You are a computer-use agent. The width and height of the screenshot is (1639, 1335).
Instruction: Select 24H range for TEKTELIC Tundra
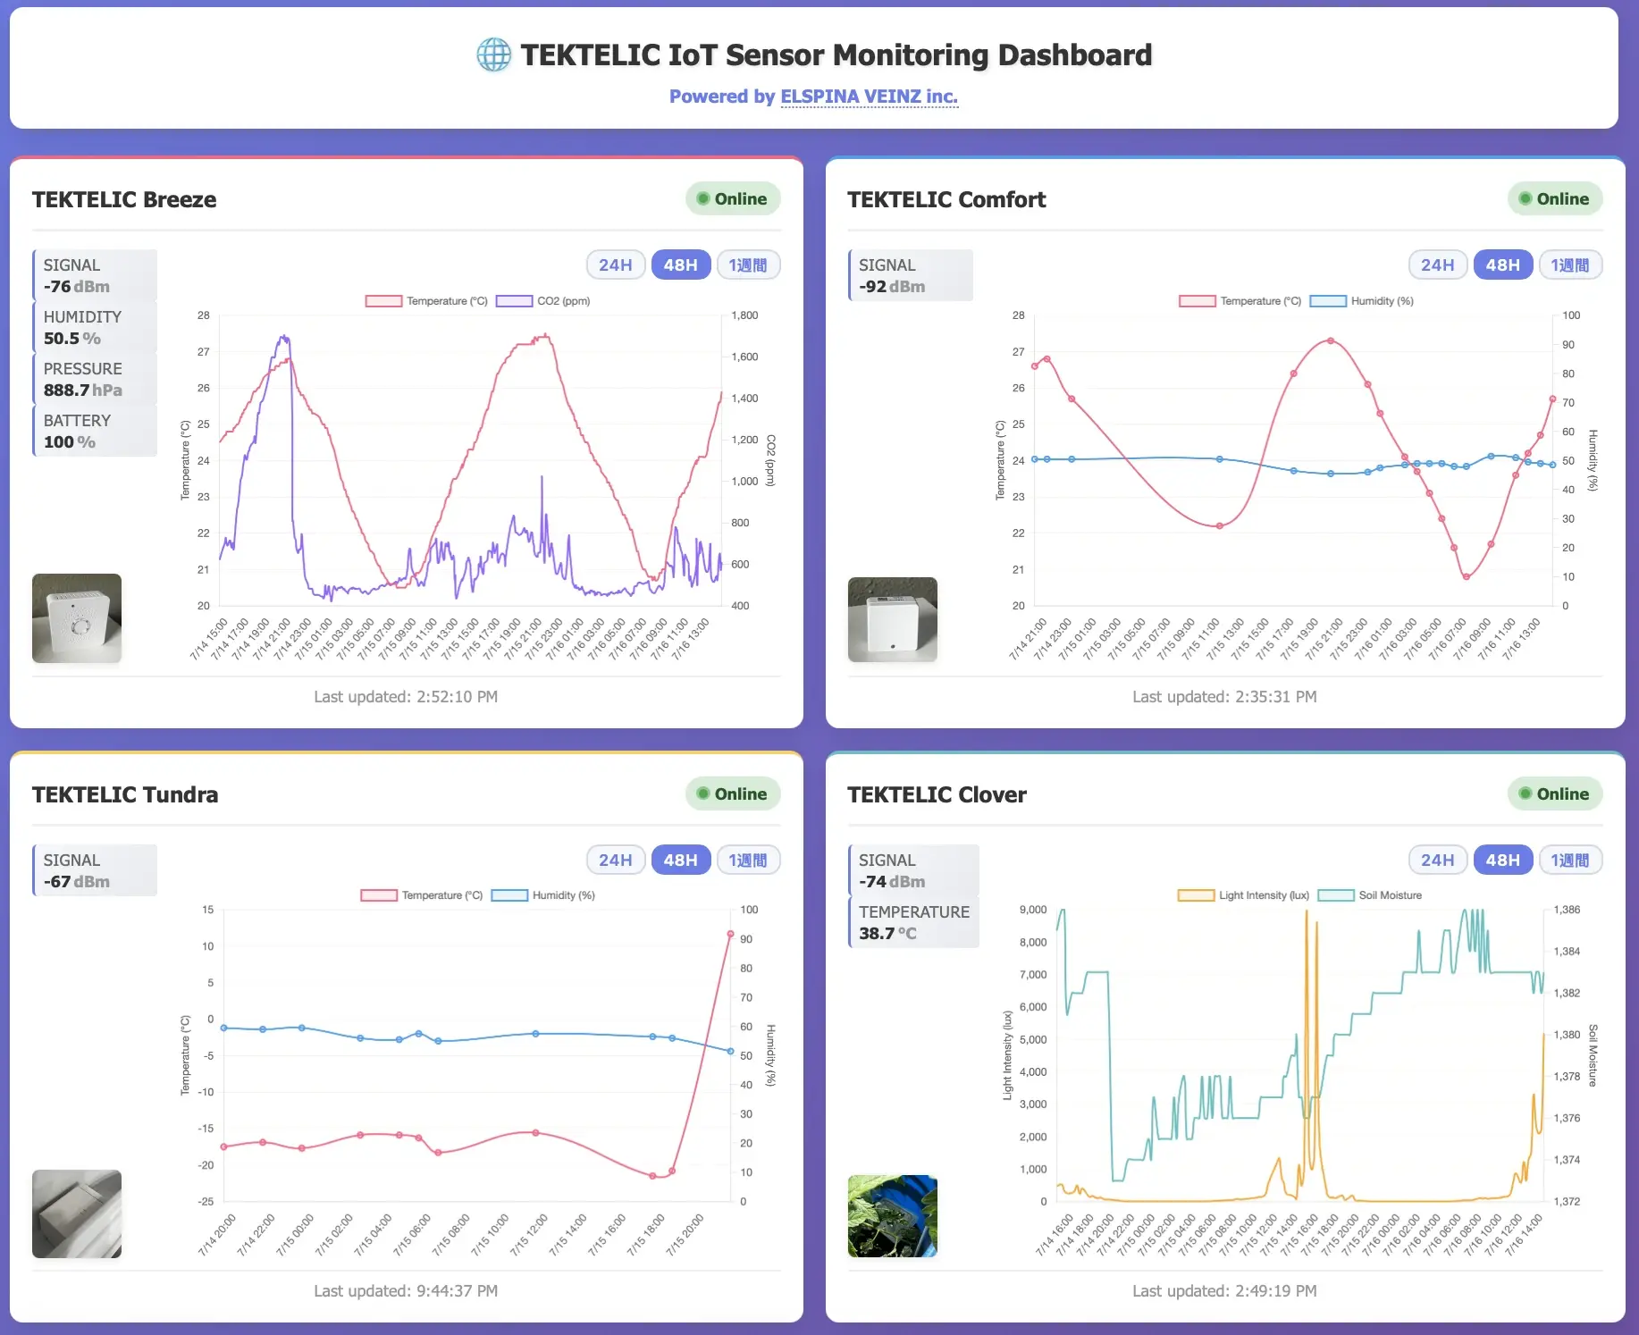pyautogui.click(x=616, y=860)
